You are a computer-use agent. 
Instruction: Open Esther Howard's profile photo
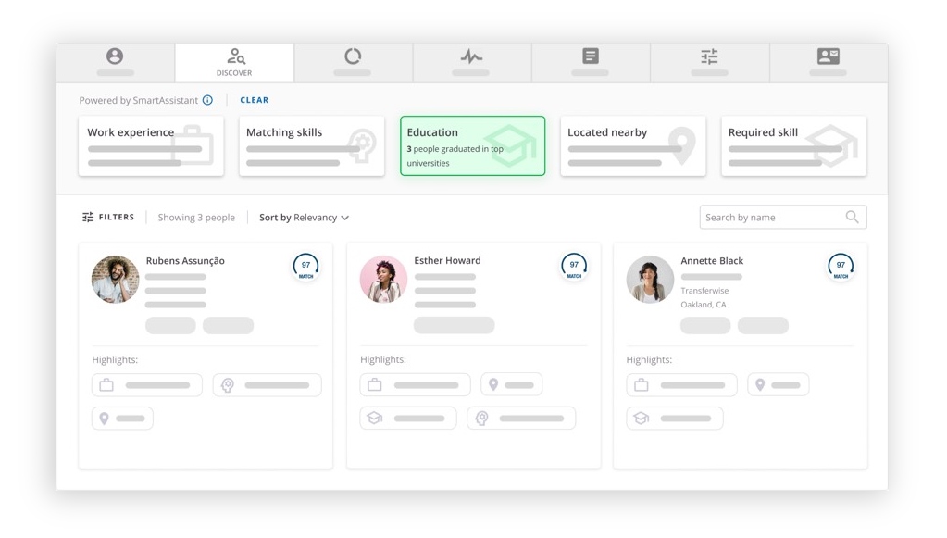(383, 279)
